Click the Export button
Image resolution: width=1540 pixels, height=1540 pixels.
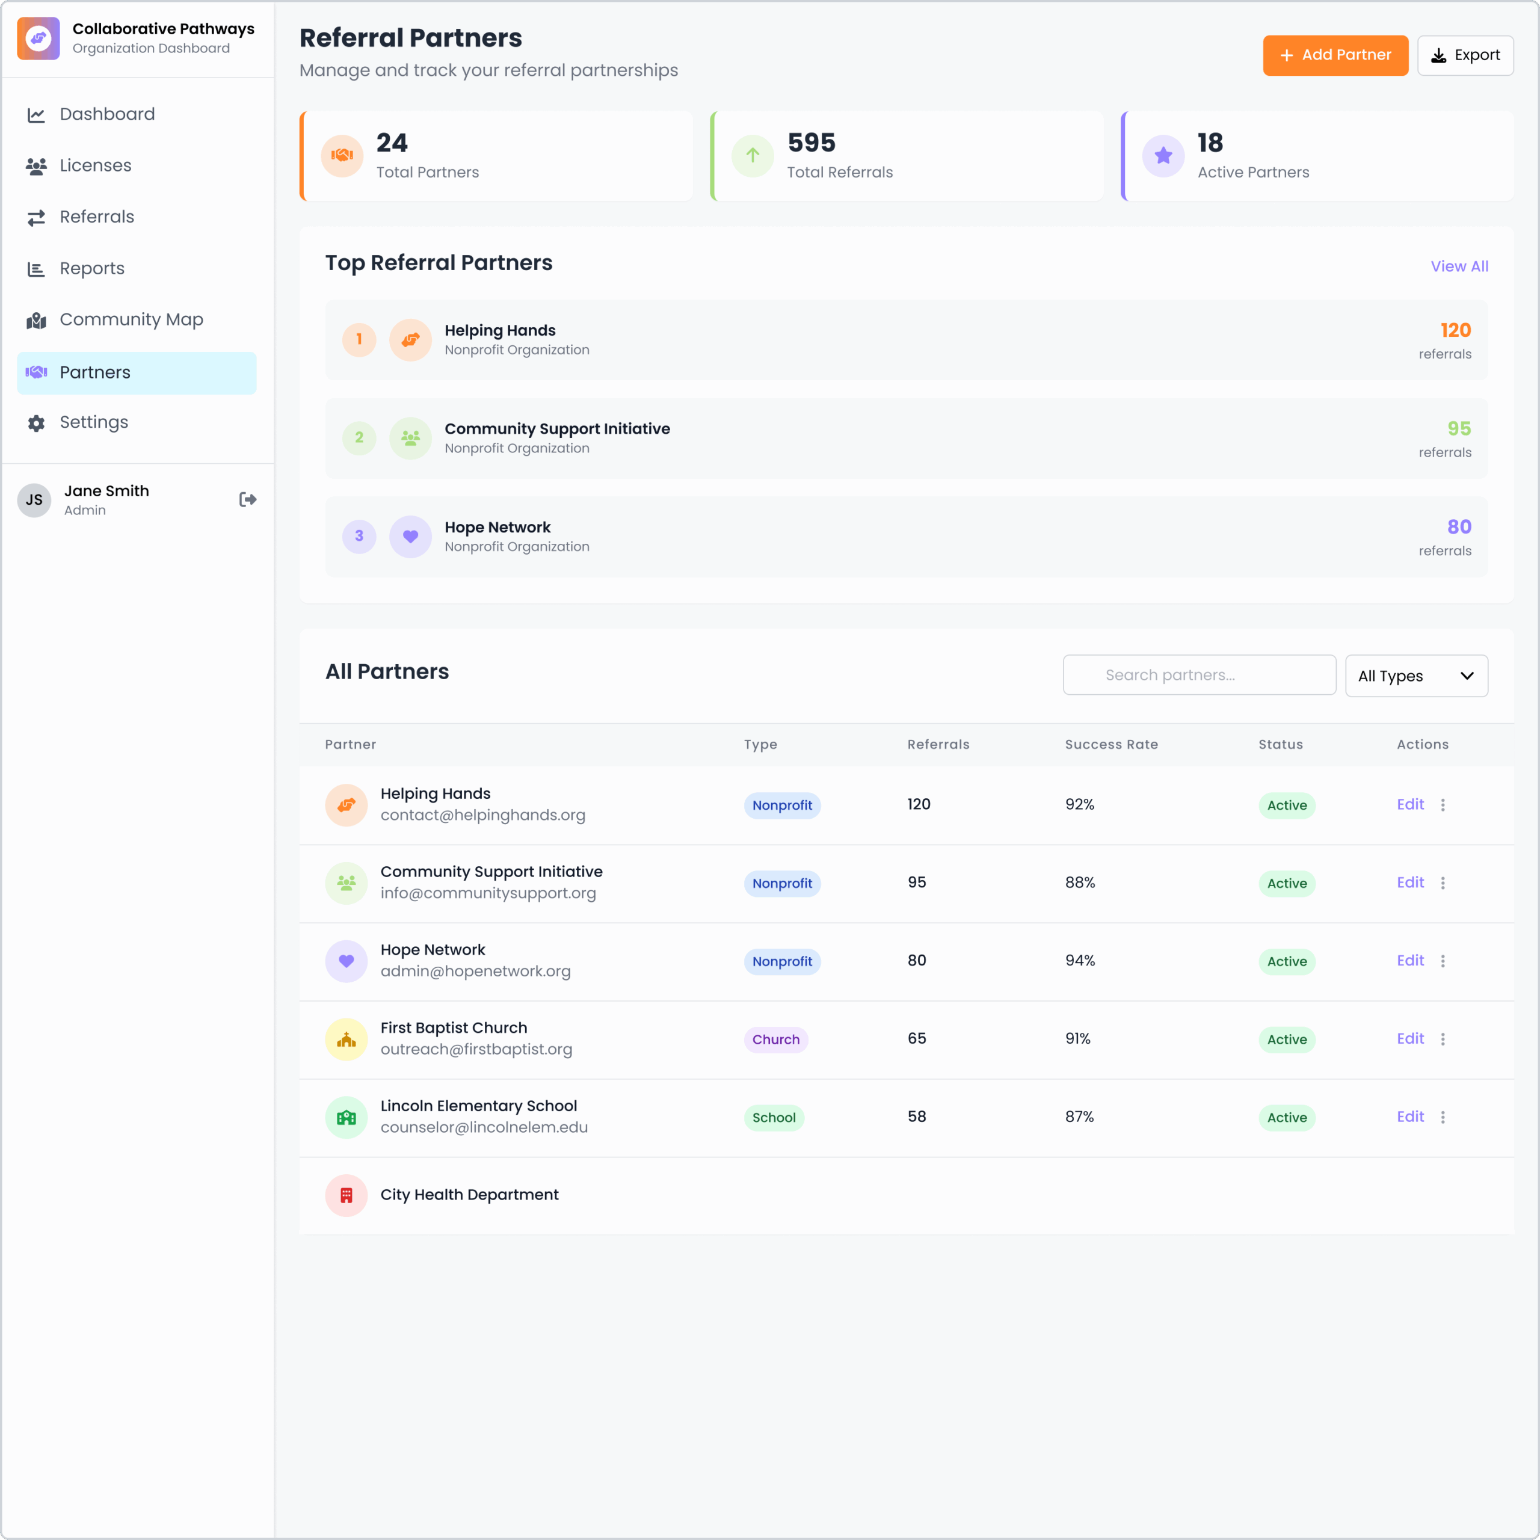(1465, 55)
